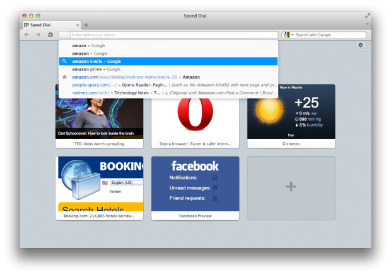The height and width of the screenshot is (275, 391).
Task: Open the tab list arrow at tab bar end
Action: click(368, 24)
